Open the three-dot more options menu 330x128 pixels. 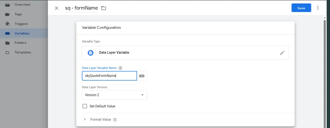click(318, 8)
